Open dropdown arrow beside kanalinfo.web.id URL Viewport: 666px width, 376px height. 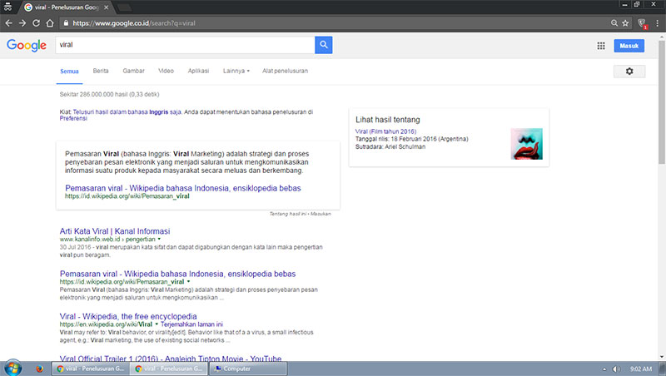159,239
